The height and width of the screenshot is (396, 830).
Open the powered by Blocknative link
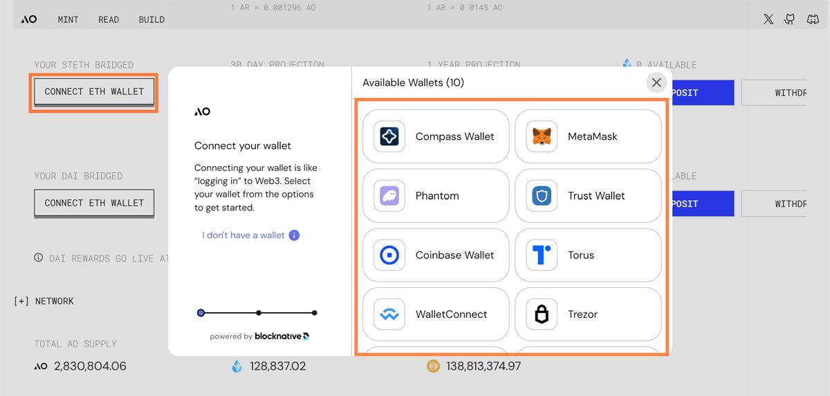tap(259, 336)
